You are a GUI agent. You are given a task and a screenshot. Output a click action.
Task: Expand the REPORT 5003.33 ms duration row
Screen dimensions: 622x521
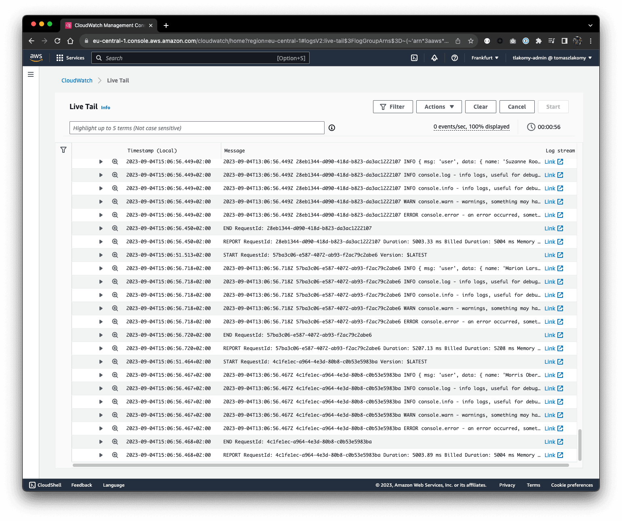tap(101, 242)
